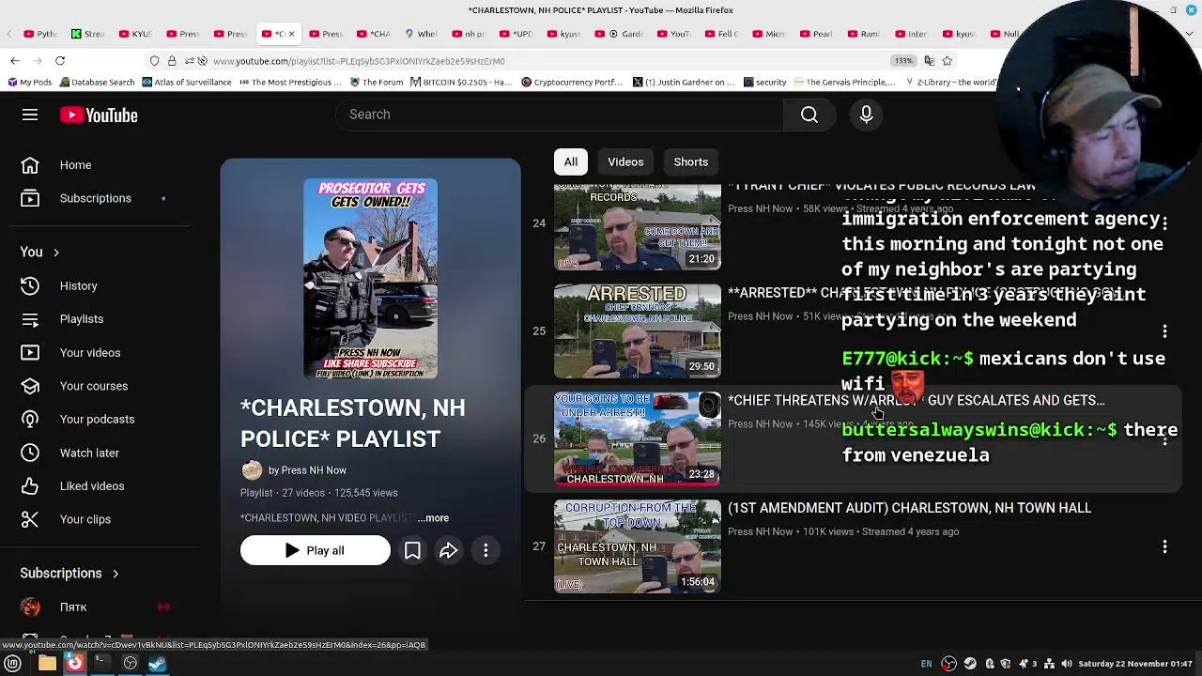Open (1ST AMENDMENT AUDIT) CHARLESTOWN, NH TOWN HALL
The height and width of the screenshot is (676, 1202).
[909, 508]
